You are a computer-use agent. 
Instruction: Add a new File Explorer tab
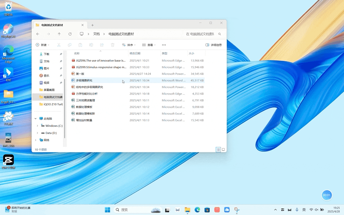(x=92, y=25)
